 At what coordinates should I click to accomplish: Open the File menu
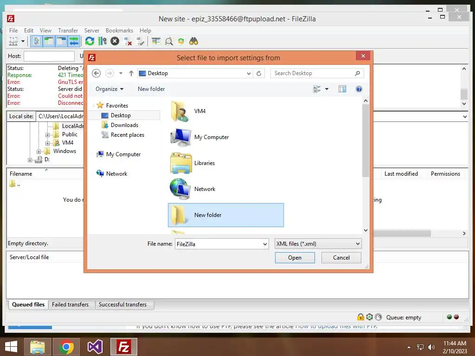pyautogui.click(x=13, y=31)
